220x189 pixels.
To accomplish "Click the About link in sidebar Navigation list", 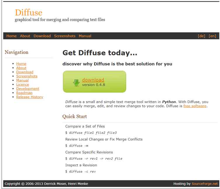I will click(21, 68).
